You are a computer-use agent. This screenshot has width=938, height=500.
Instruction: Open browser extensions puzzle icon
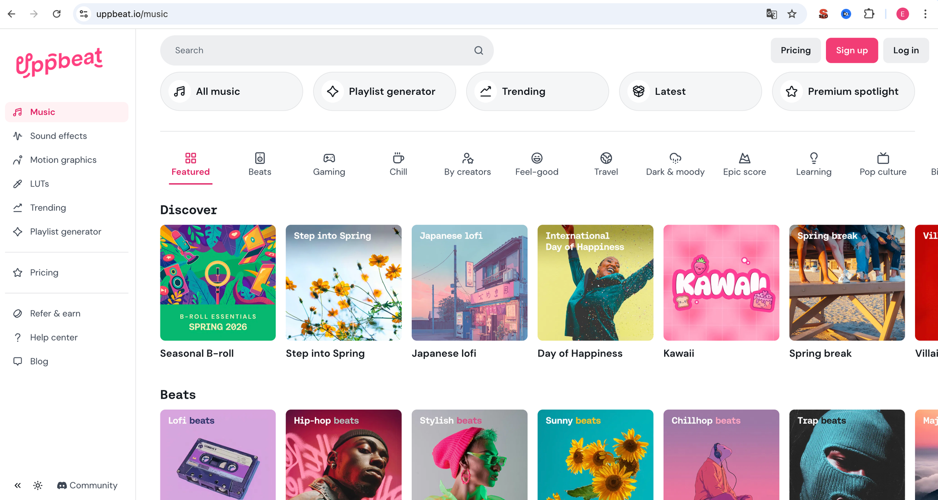click(869, 14)
